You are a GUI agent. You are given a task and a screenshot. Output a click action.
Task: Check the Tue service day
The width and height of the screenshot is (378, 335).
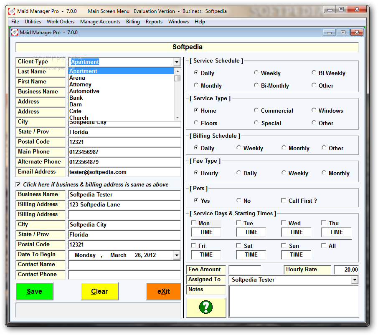238,223
